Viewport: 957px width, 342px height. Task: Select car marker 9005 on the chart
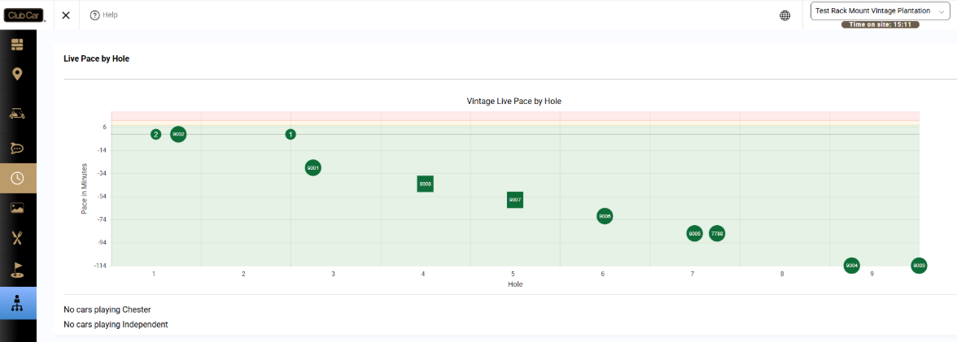point(695,233)
